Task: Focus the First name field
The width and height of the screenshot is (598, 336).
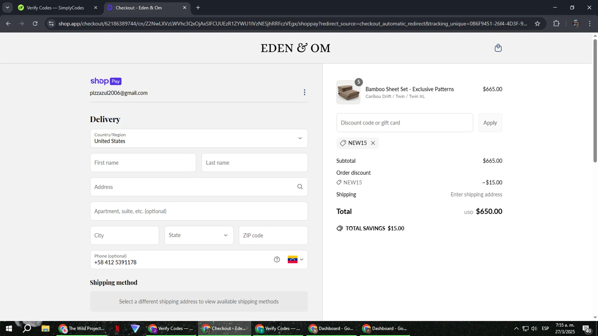Action: [143, 163]
